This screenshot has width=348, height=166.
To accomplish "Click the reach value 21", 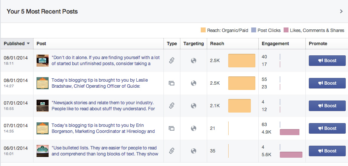I will point(213,128).
